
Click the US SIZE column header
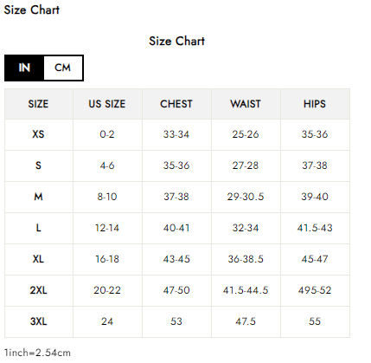(x=107, y=104)
